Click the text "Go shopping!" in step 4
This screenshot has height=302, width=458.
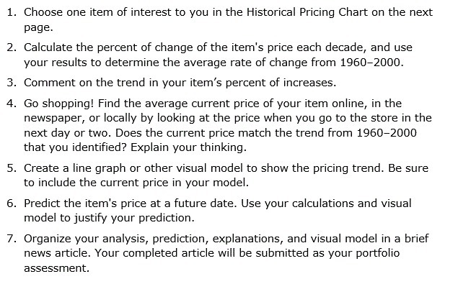[58, 104]
